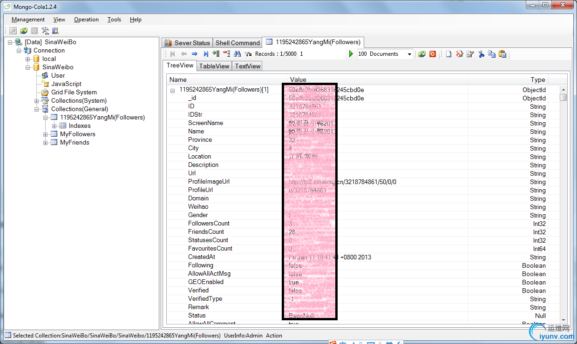Click the filter funnel icon

[x=248, y=54]
